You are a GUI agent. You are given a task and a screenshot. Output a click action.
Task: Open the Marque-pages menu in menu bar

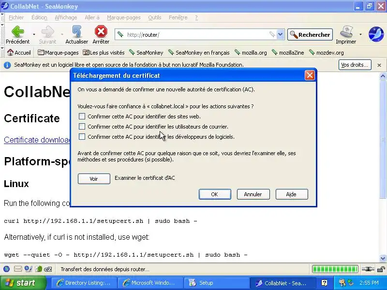point(124,17)
